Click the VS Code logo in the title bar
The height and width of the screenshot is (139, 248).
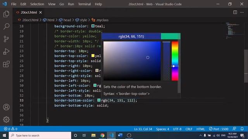(5, 4)
